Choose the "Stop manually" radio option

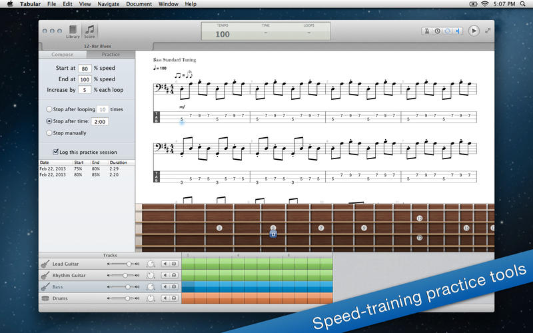pos(49,133)
